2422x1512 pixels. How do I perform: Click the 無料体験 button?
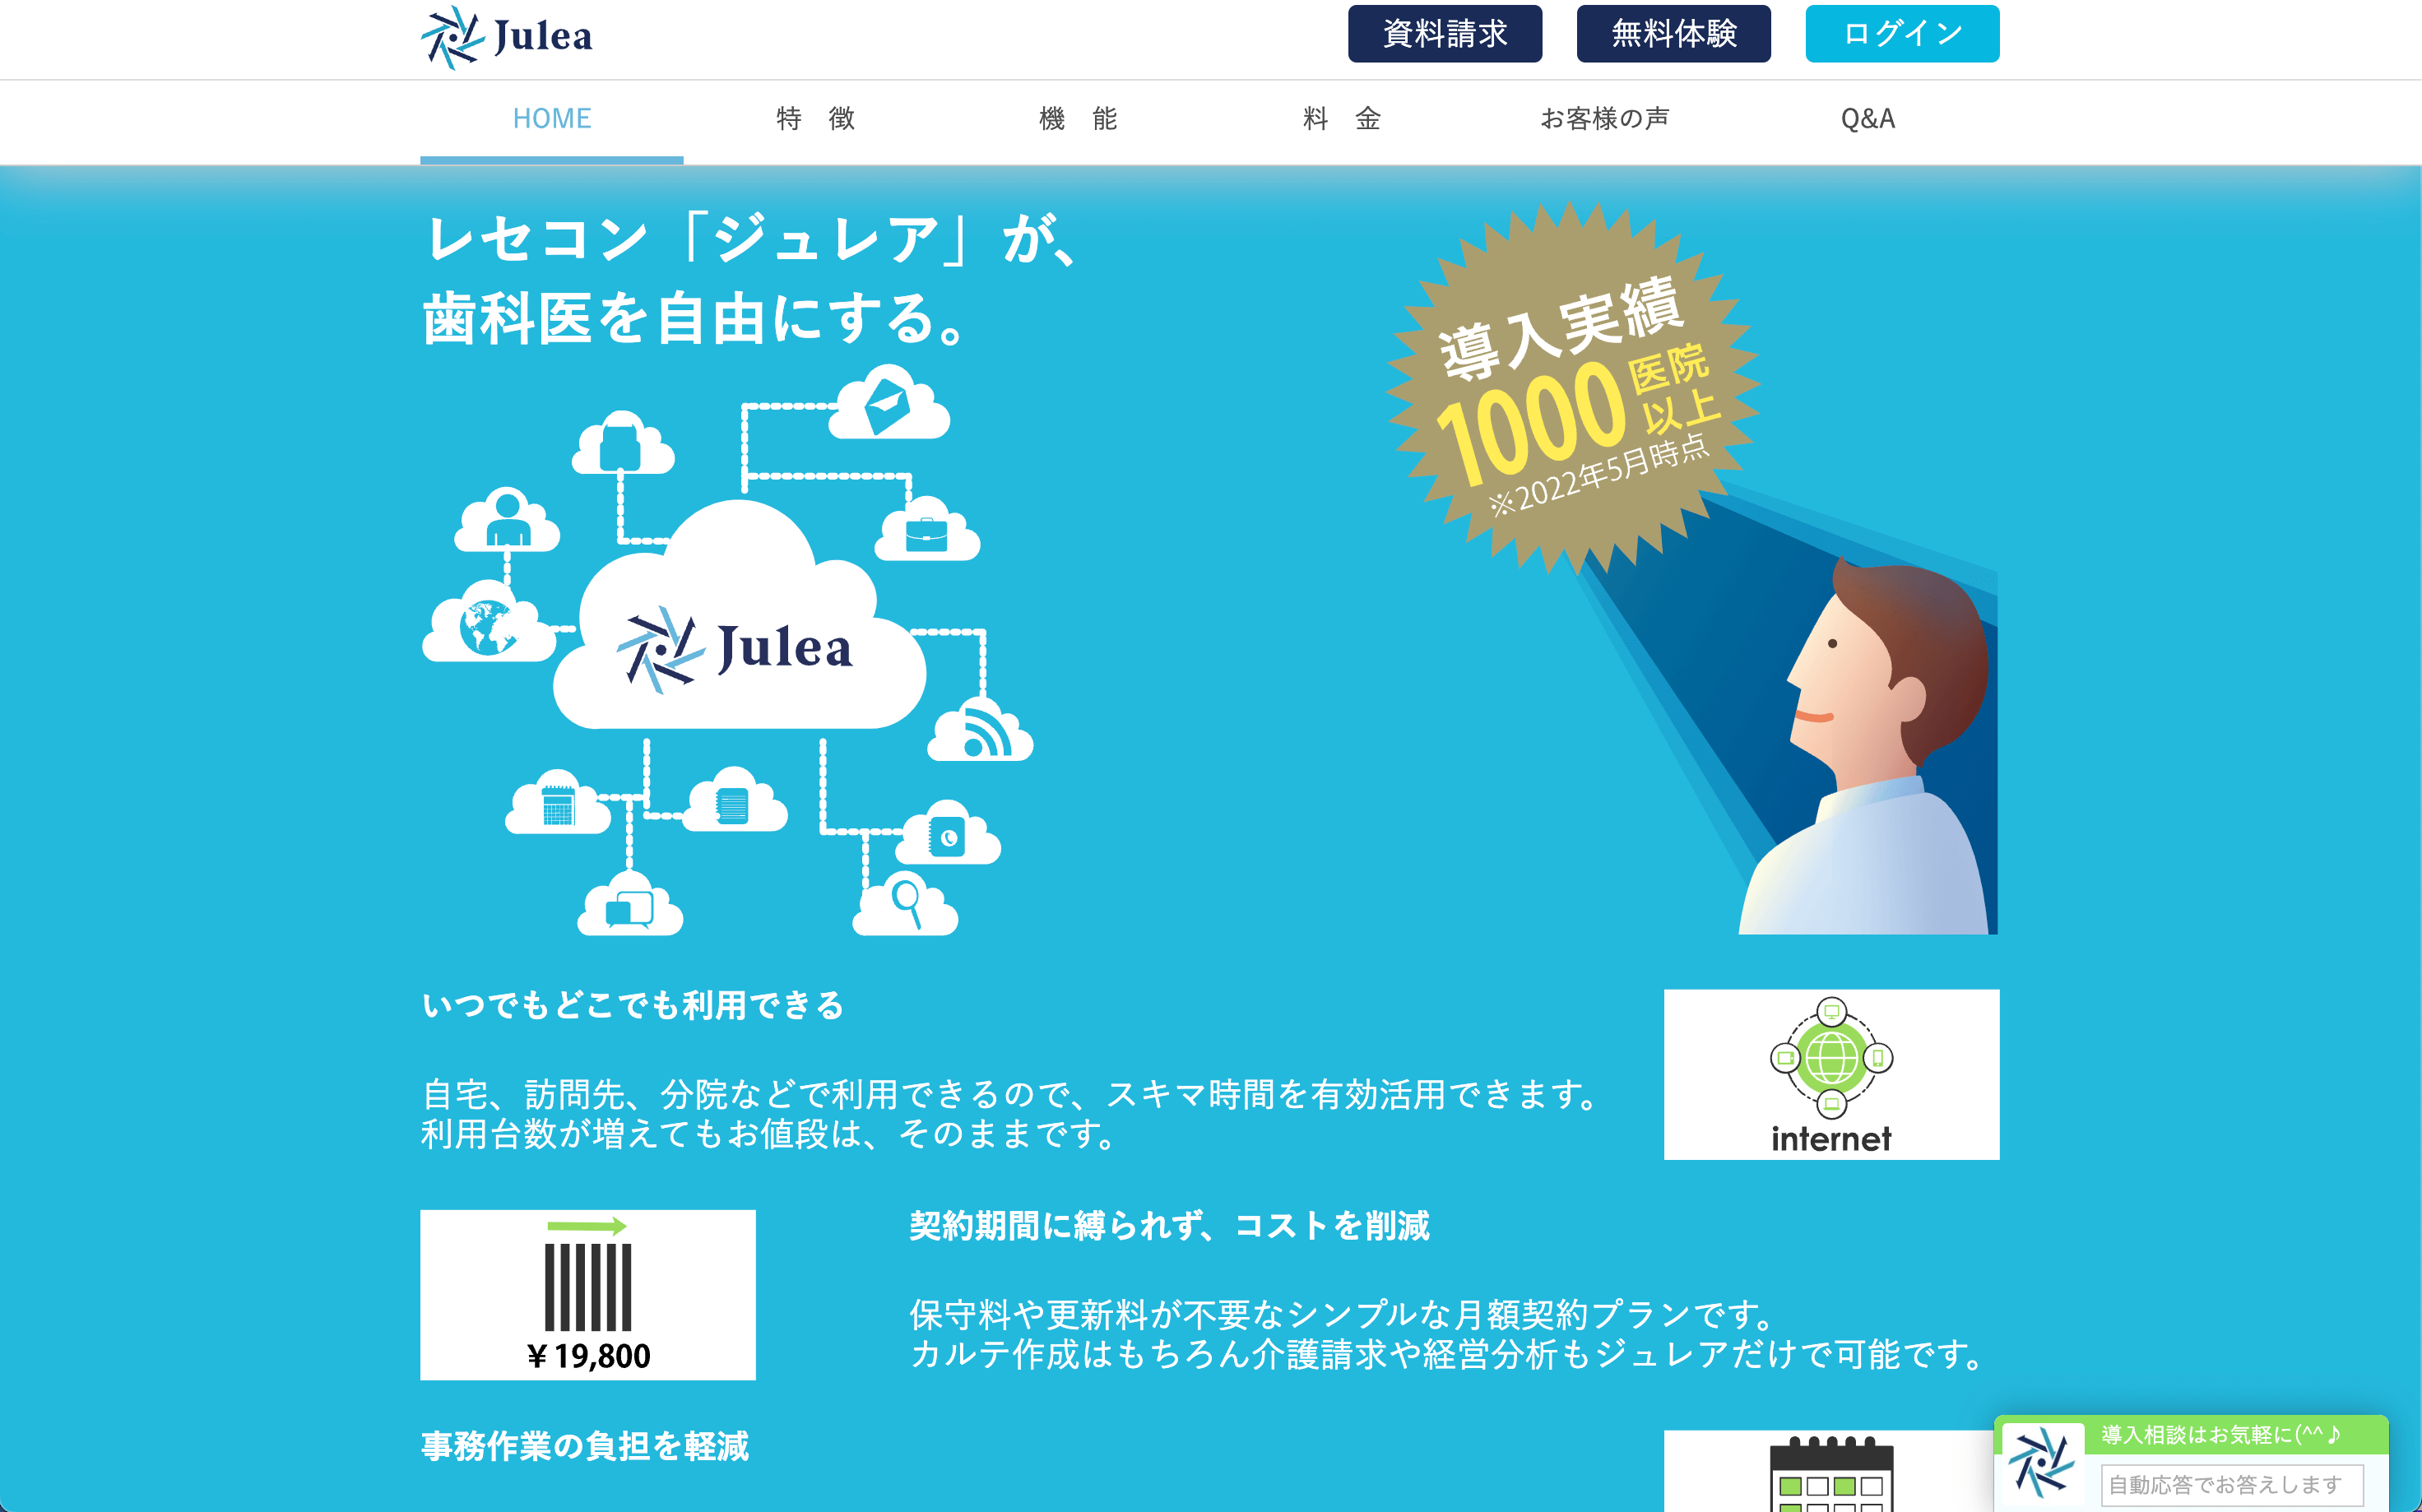tap(1673, 34)
